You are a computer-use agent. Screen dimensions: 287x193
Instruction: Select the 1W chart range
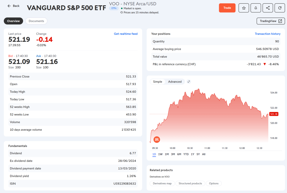click(x=160, y=154)
